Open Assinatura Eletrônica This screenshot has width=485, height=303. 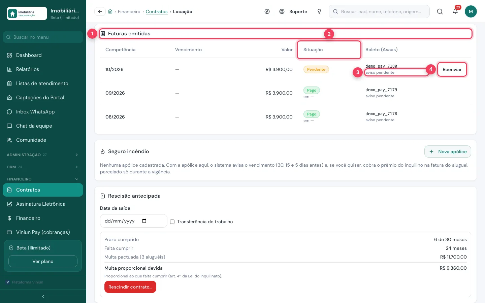point(43,204)
